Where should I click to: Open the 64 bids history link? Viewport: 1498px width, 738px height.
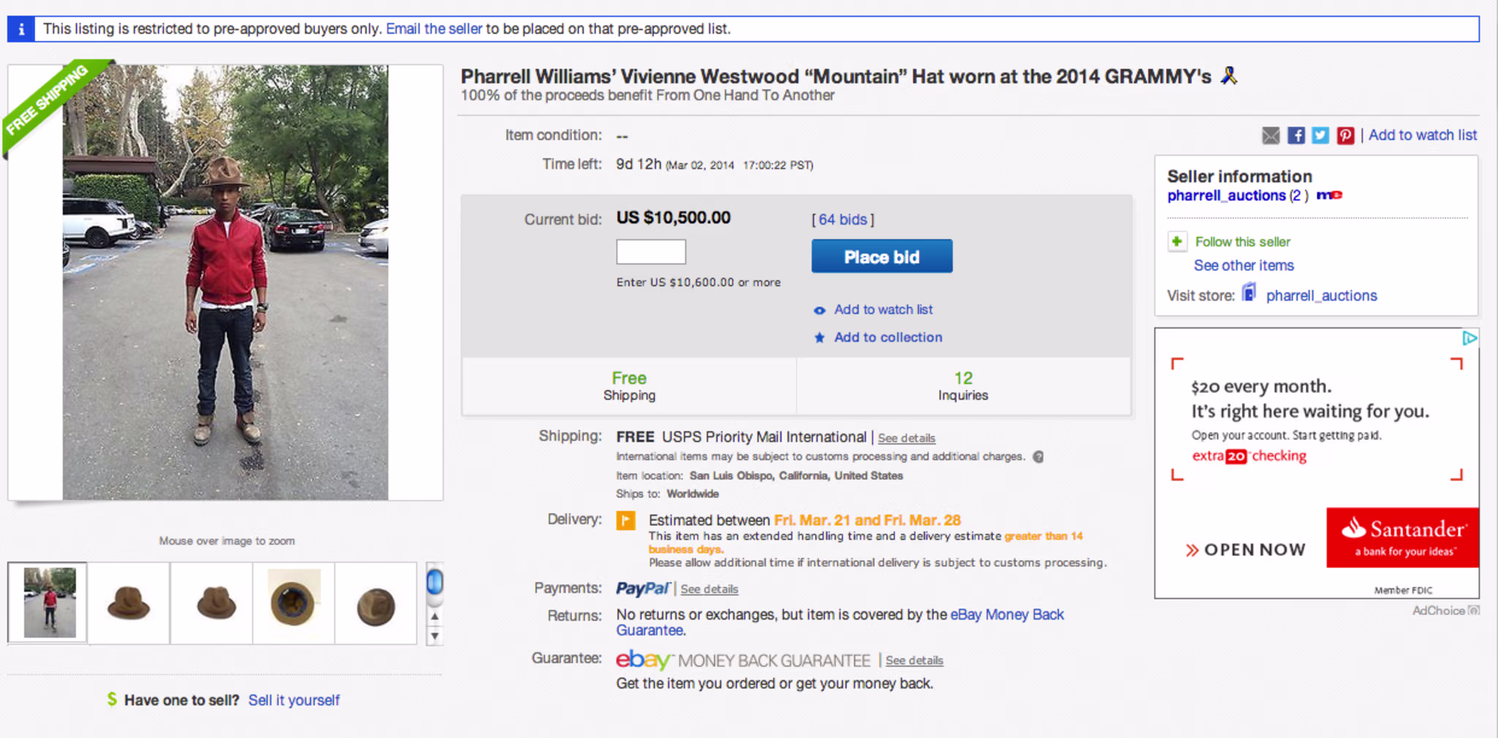click(843, 219)
